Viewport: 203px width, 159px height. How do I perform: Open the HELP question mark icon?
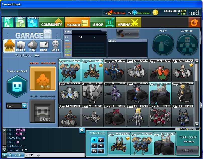(21, 22)
